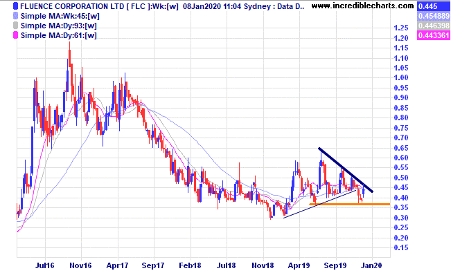Click the Sep19 date axis label
Viewport: 451px width, 273px height.
(335, 265)
